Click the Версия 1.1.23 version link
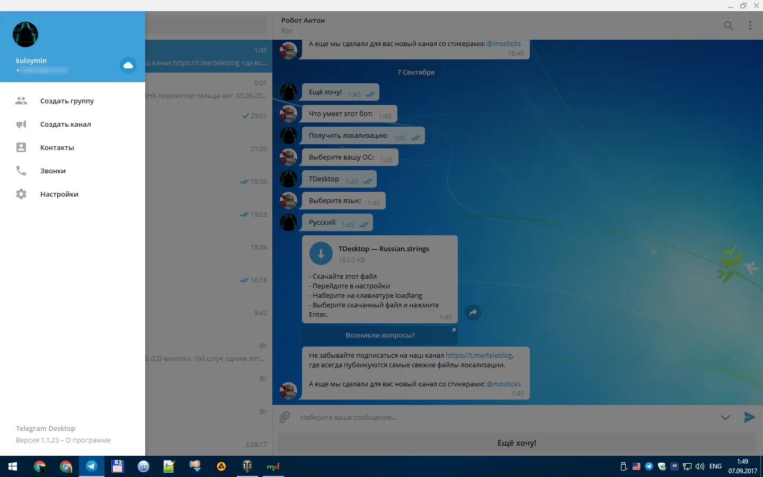The height and width of the screenshot is (477, 763). (38, 440)
